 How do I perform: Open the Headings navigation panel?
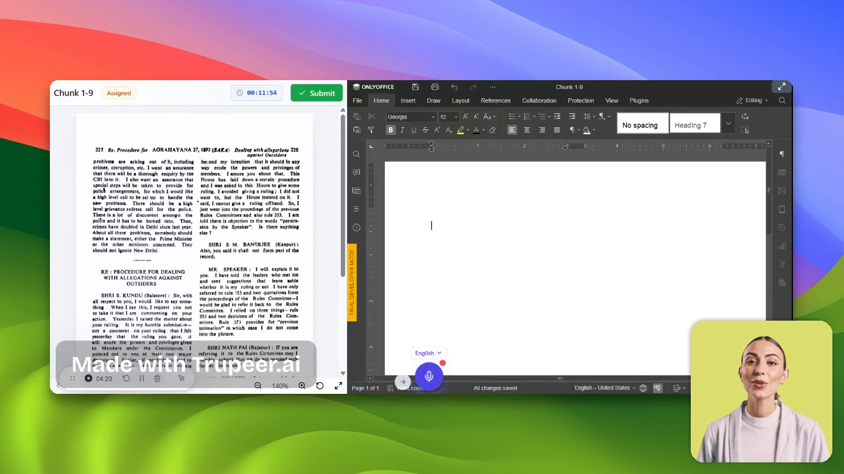coord(356,209)
